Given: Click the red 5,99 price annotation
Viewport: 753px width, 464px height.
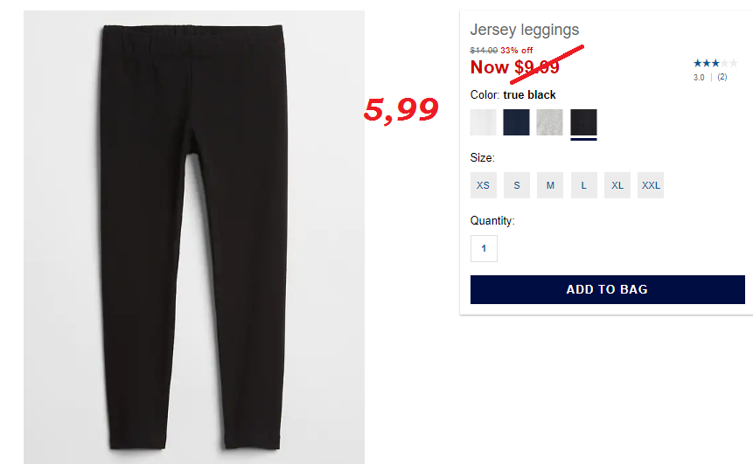Looking at the screenshot, I should [401, 110].
